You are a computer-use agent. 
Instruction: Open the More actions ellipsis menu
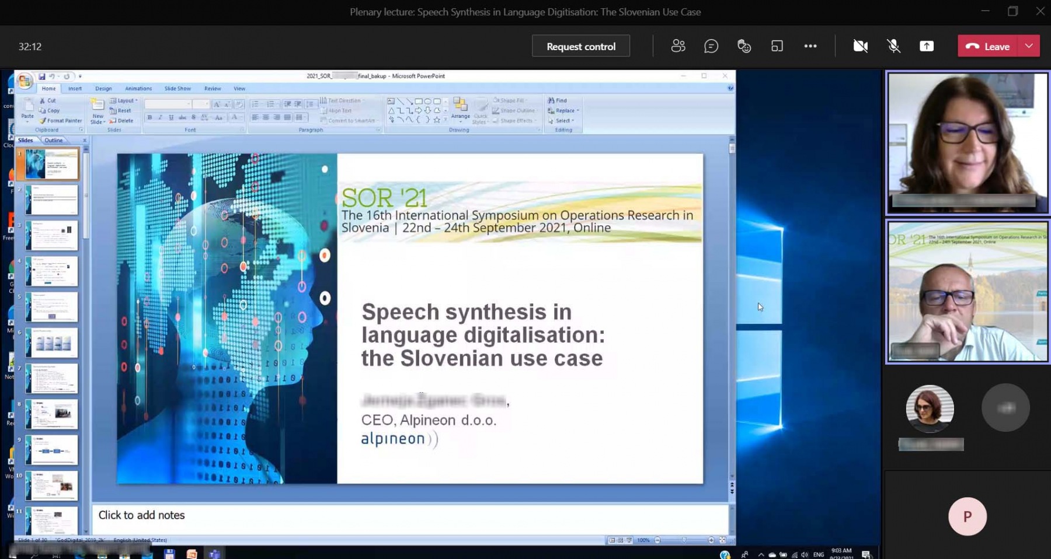(810, 46)
